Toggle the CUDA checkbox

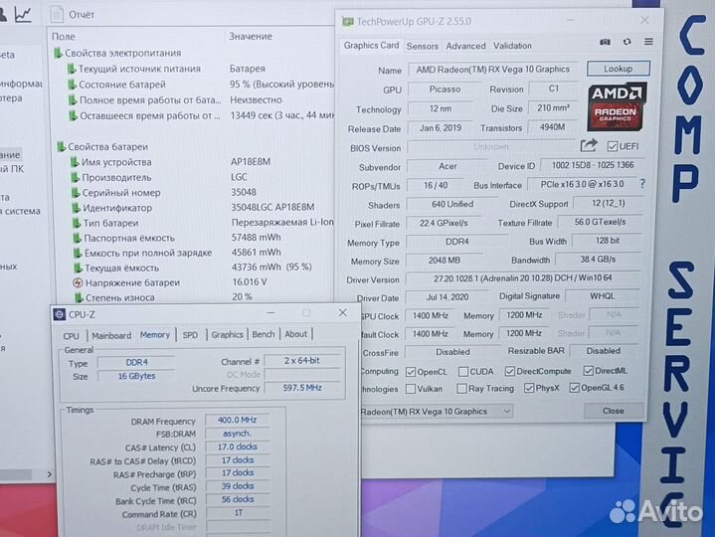click(x=462, y=372)
